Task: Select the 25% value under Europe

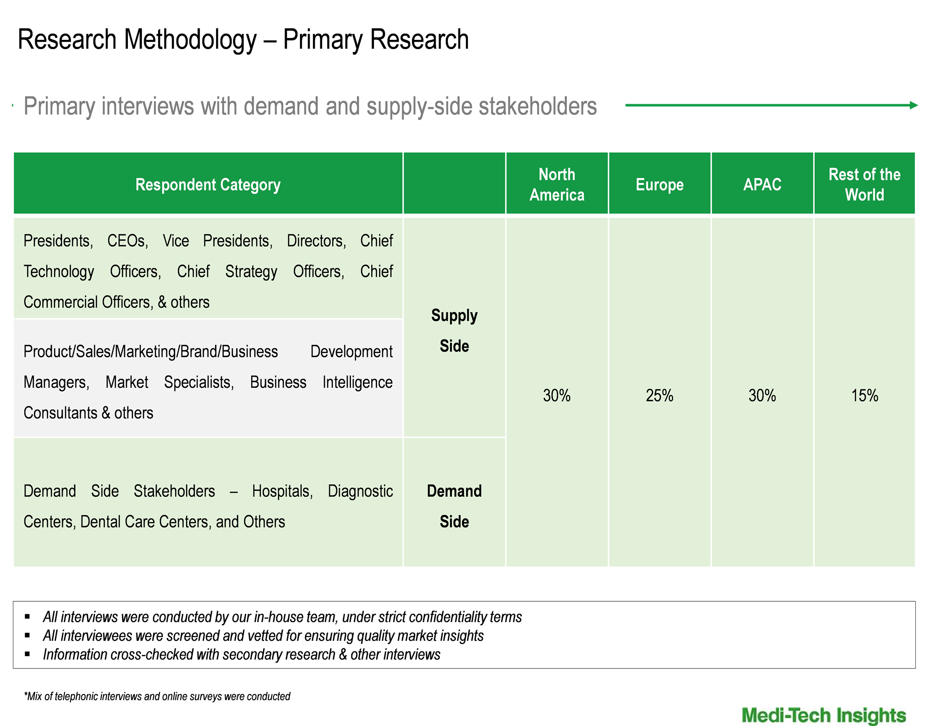Action: pos(660,396)
